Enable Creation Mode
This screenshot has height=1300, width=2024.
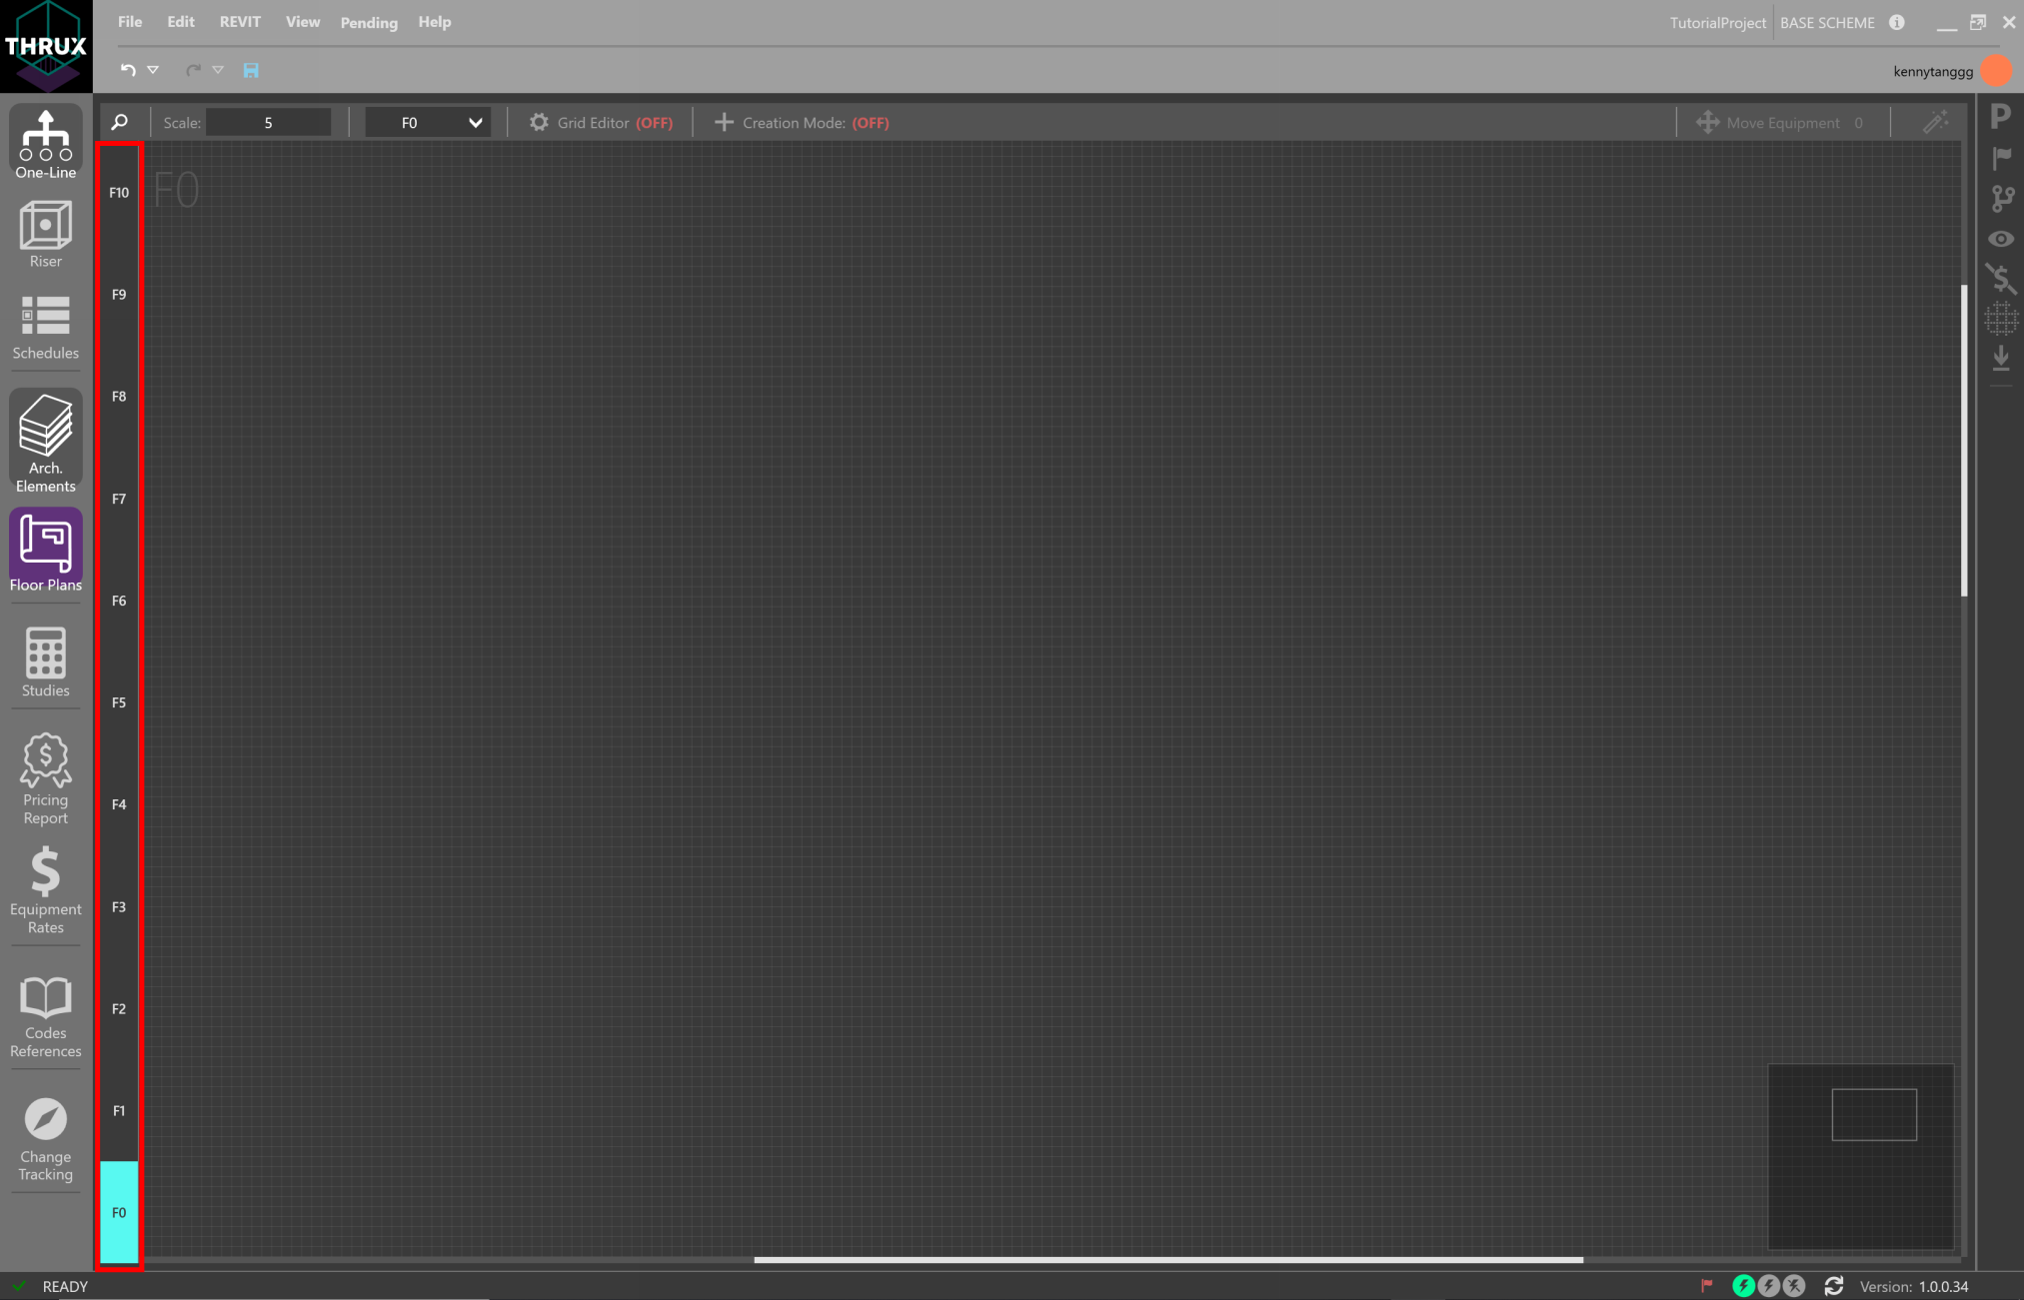pyautogui.click(x=799, y=122)
